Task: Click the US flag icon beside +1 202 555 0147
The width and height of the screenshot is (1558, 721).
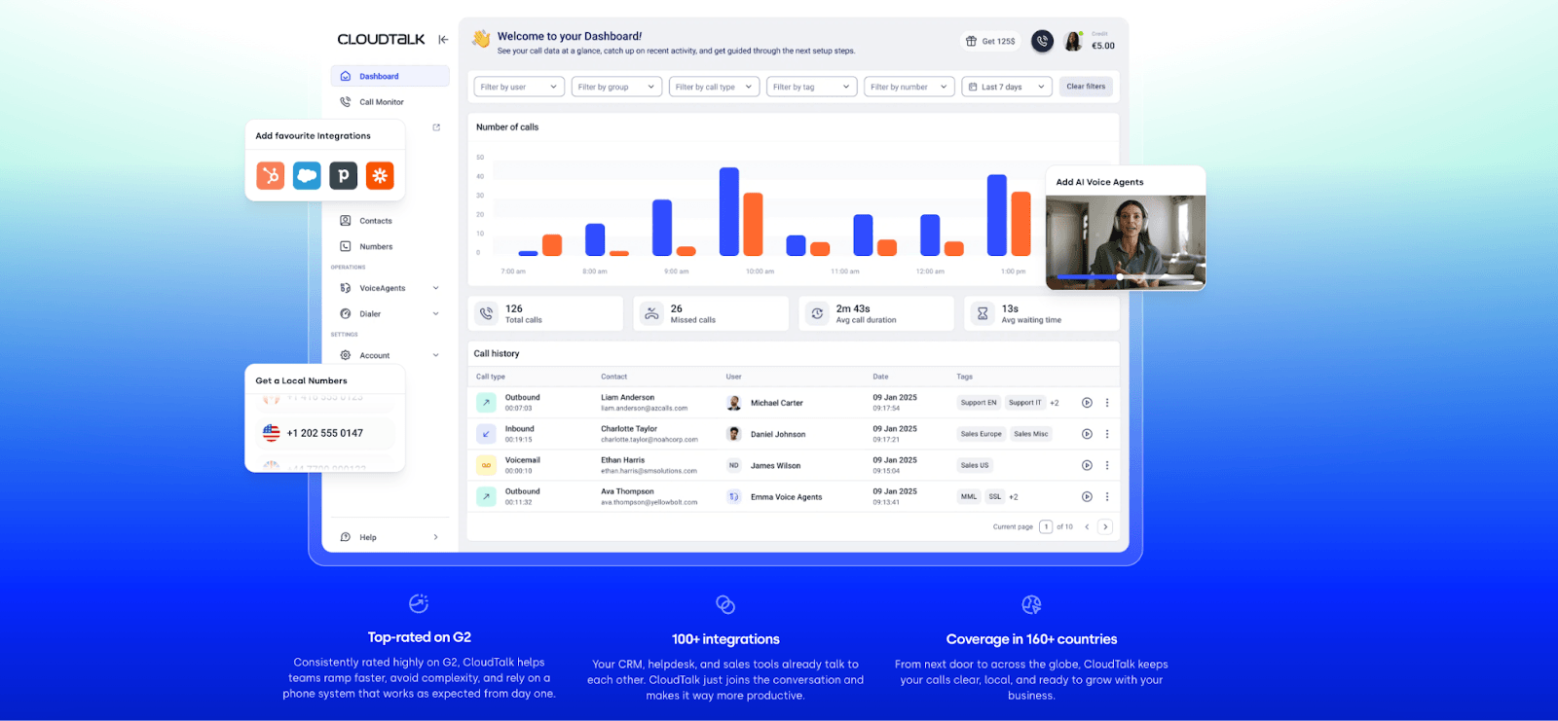Action: click(272, 433)
